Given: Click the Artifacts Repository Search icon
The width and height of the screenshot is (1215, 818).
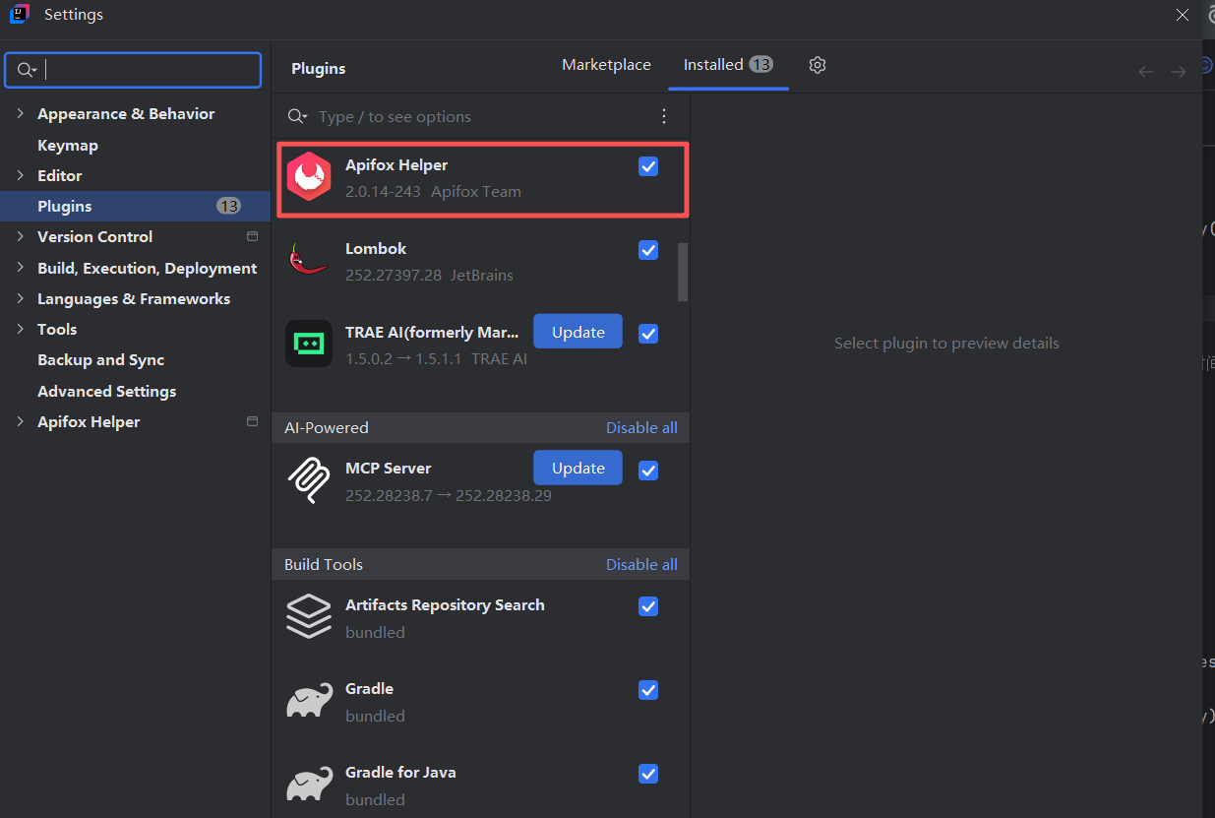Looking at the screenshot, I should tap(309, 617).
